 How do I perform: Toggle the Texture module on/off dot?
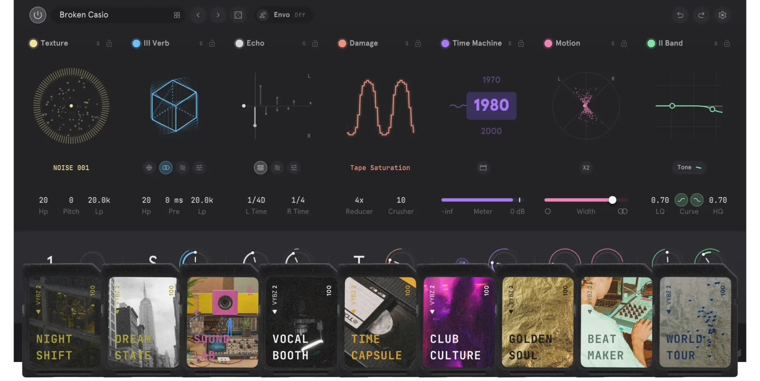pyautogui.click(x=33, y=43)
